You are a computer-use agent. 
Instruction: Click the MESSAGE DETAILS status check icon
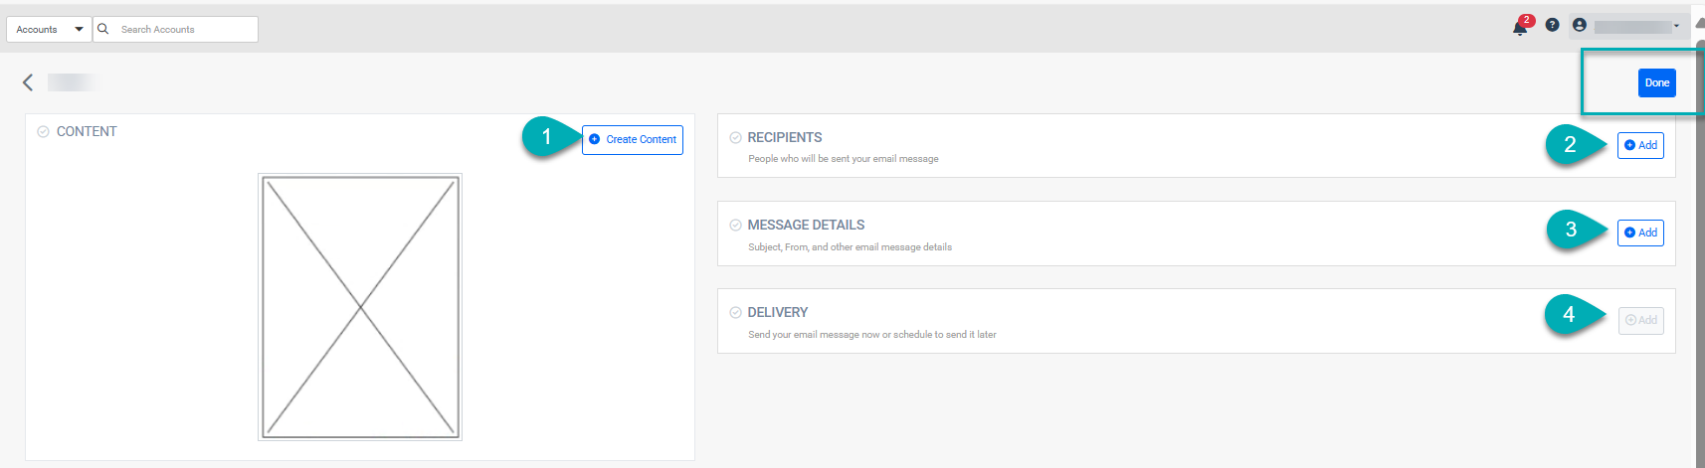(736, 225)
